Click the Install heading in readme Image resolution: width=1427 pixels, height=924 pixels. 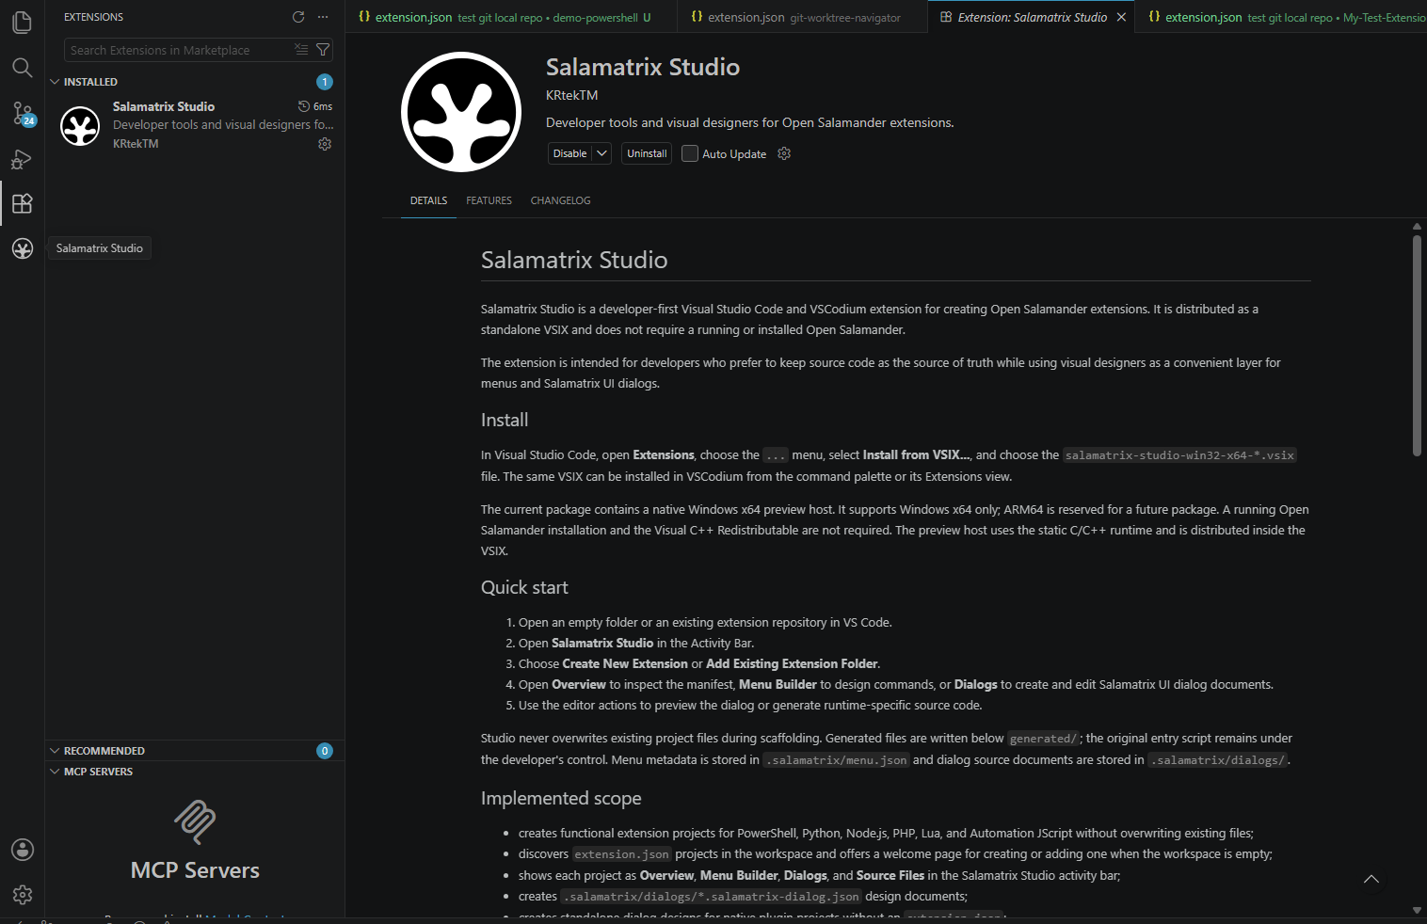tap(505, 420)
